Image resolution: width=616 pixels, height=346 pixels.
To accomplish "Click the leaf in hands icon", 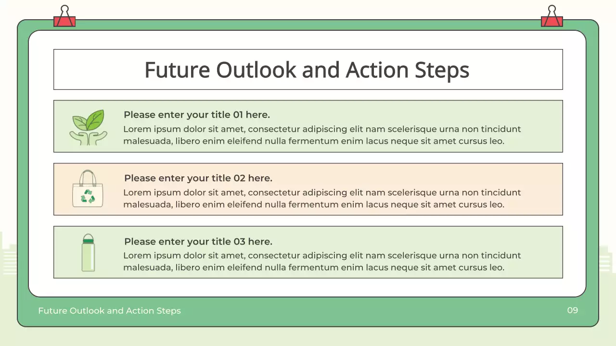I will click(88, 127).
